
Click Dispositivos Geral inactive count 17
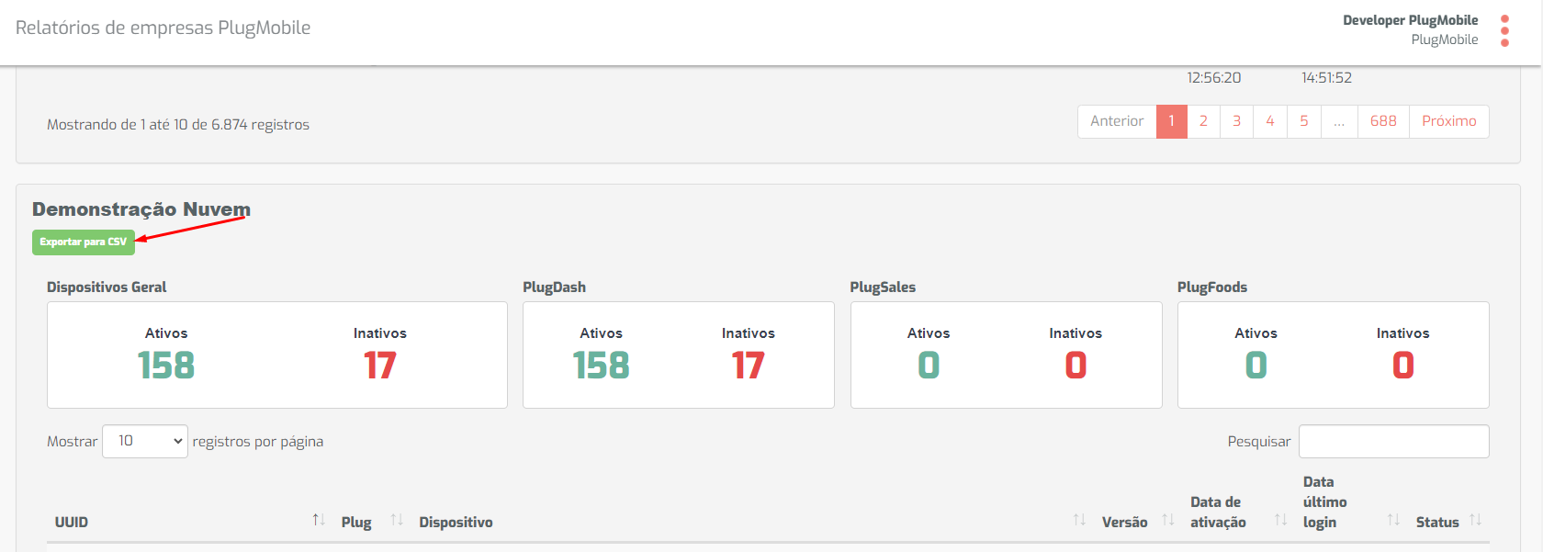380,366
